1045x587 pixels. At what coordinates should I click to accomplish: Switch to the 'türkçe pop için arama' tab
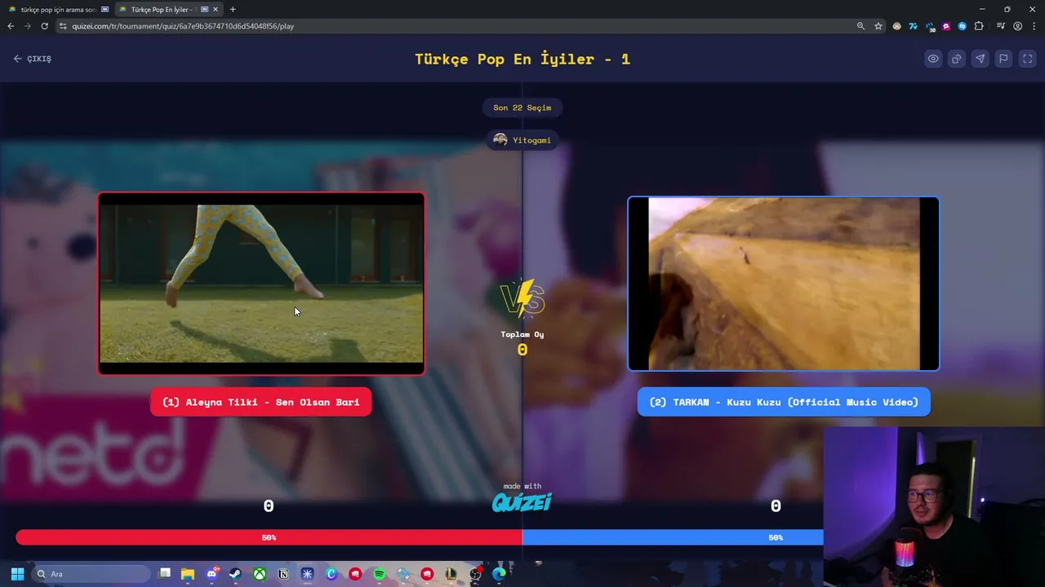coord(57,9)
